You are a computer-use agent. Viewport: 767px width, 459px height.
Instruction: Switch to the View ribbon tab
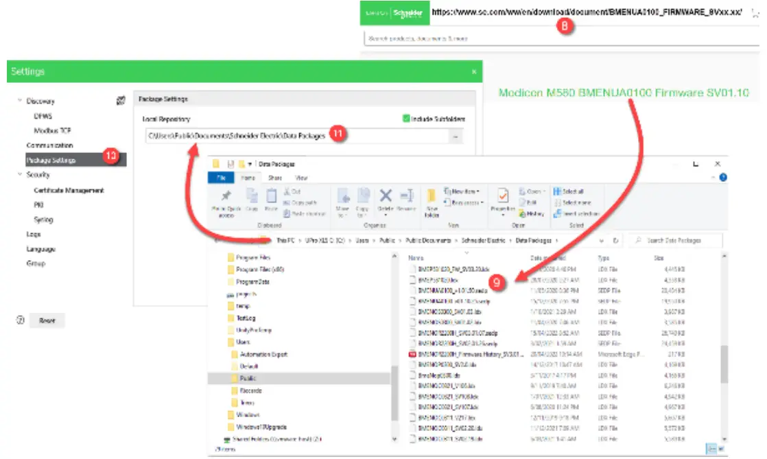[x=301, y=178]
